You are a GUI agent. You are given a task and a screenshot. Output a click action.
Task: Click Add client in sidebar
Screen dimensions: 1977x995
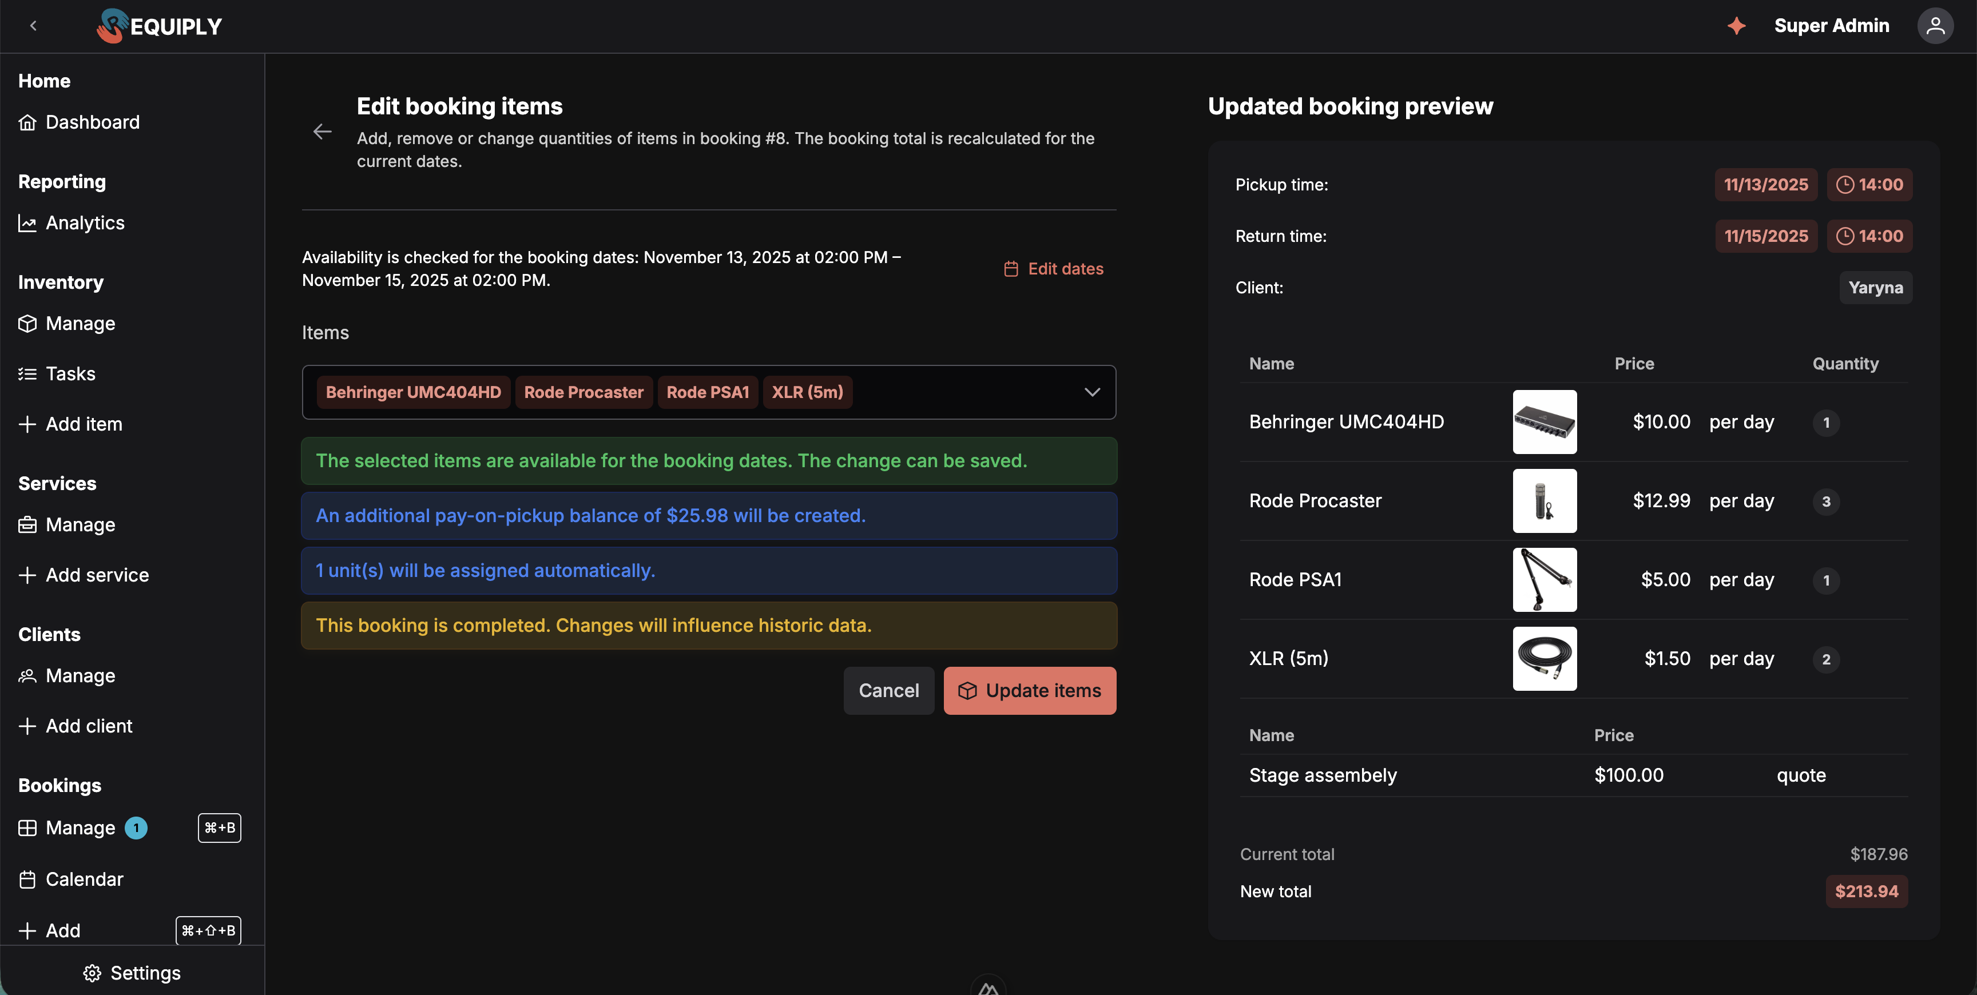[x=75, y=726]
